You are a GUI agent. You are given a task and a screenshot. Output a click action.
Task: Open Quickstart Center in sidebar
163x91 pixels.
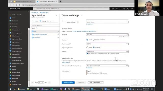click(16, 84)
